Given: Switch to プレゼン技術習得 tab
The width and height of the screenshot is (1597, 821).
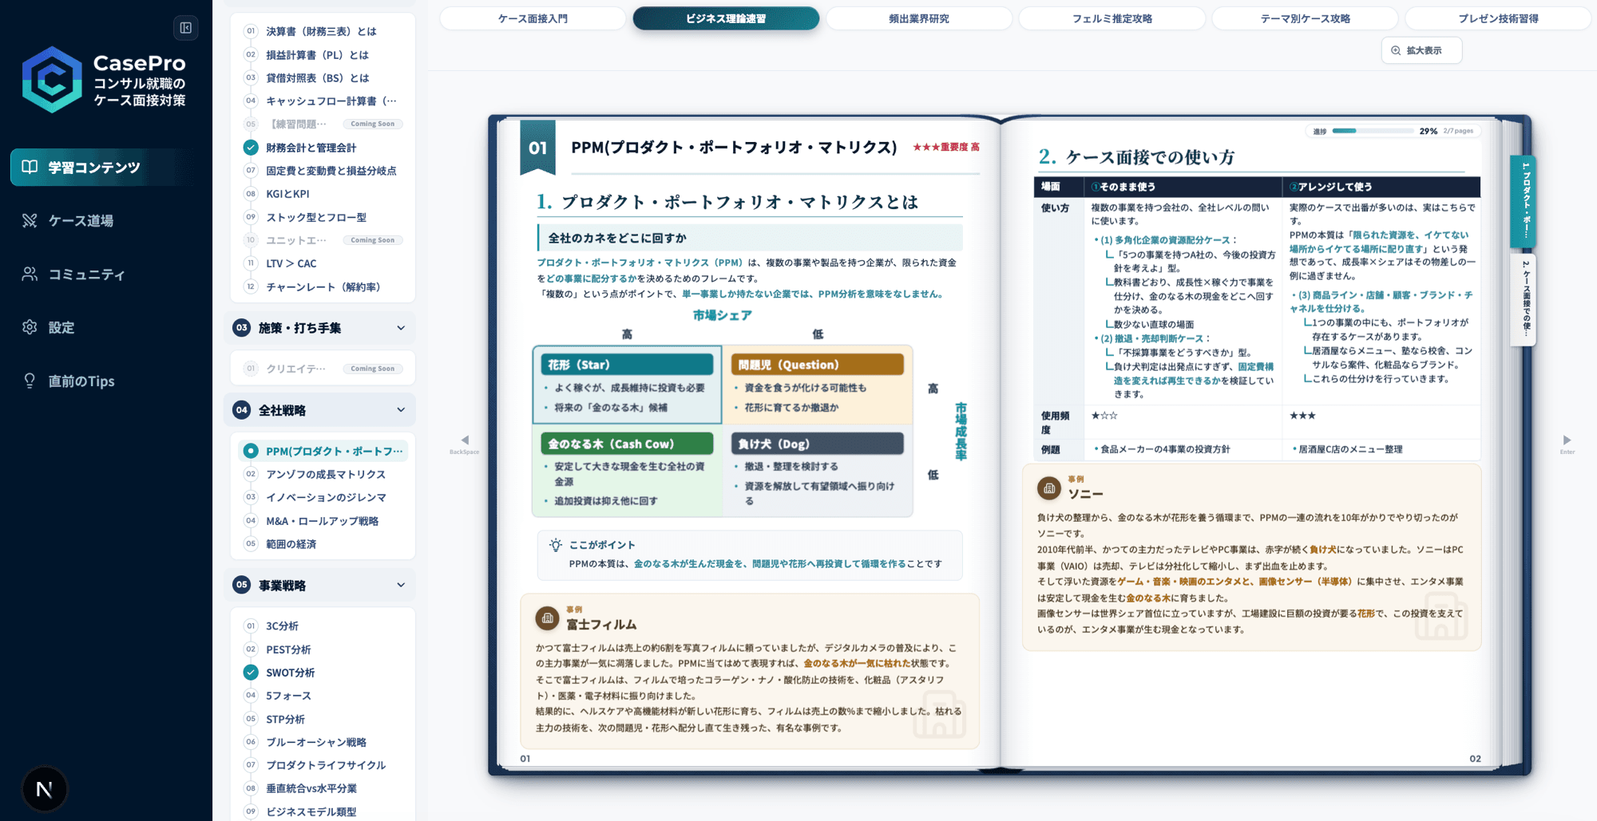Looking at the screenshot, I should [x=1499, y=18].
